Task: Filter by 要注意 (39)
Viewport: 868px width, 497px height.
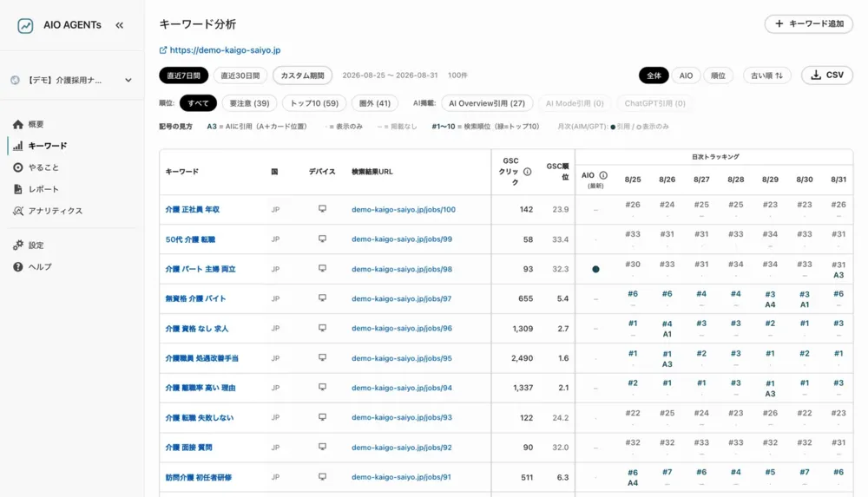Action: (249, 103)
